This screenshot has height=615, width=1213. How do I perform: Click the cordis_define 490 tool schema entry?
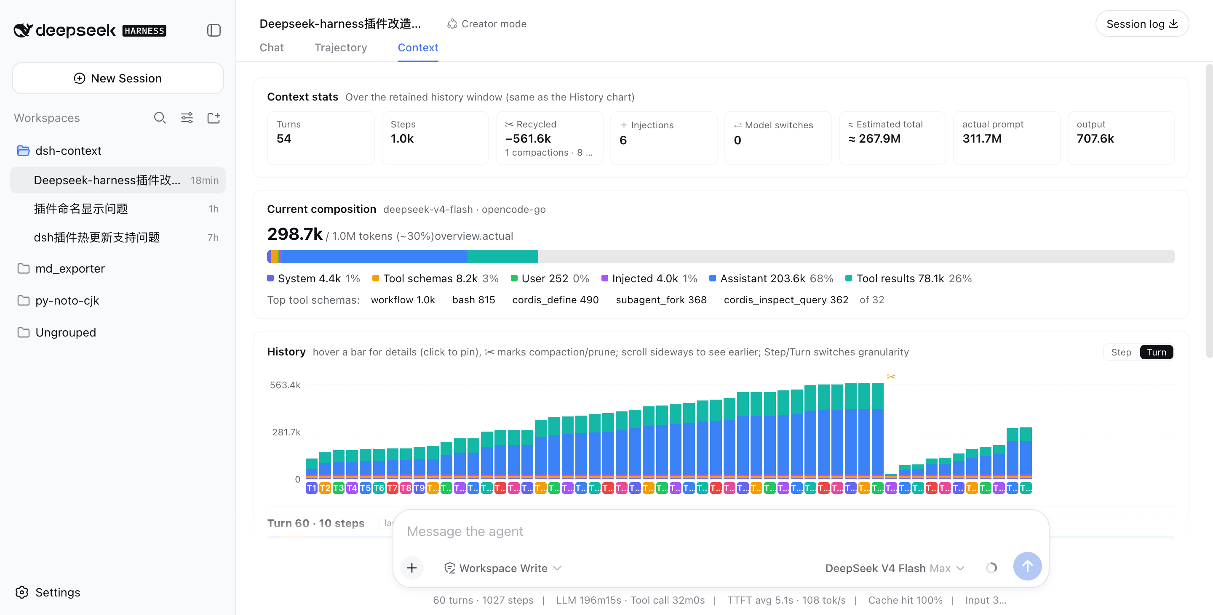point(555,300)
